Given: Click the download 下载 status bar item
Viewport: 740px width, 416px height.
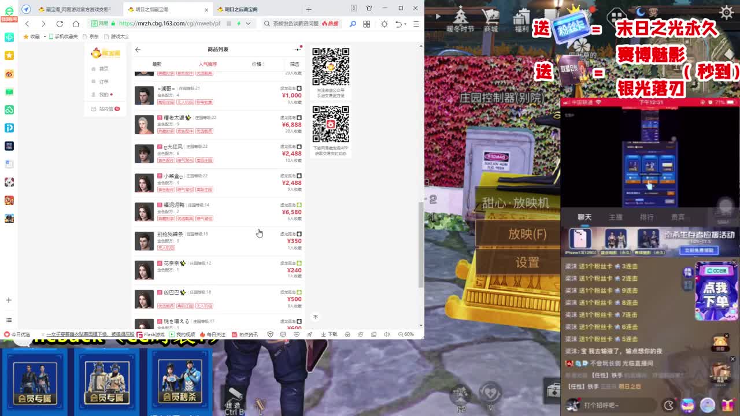Looking at the screenshot, I should (330, 334).
